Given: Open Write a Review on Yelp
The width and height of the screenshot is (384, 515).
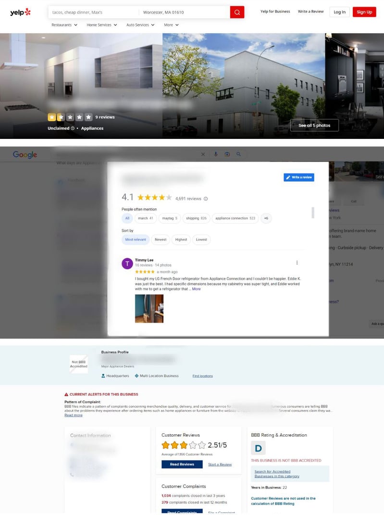Looking at the screenshot, I should point(311,12).
